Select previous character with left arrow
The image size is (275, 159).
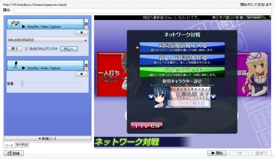click(151, 97)
